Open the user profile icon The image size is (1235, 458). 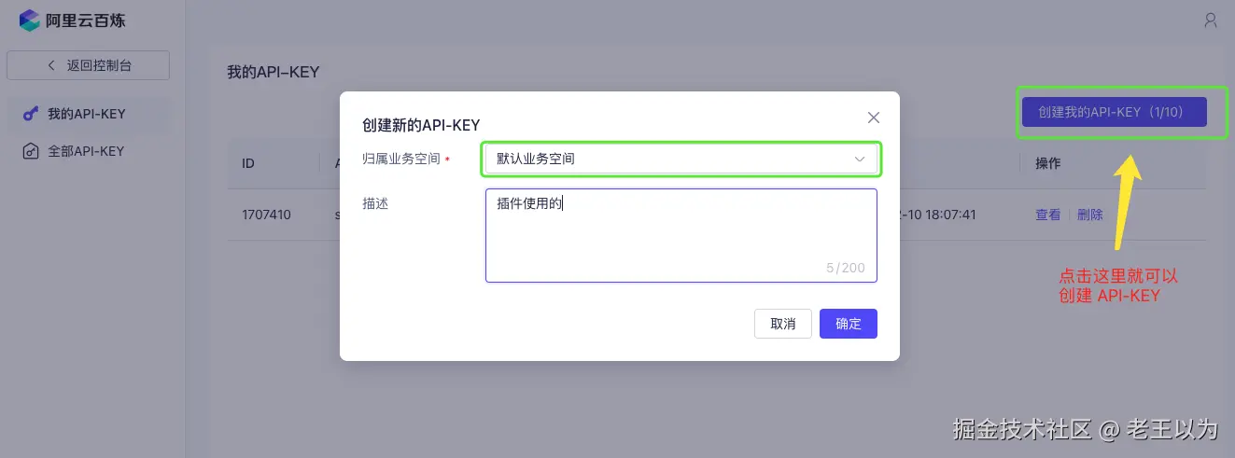(x=1211, y=20)
